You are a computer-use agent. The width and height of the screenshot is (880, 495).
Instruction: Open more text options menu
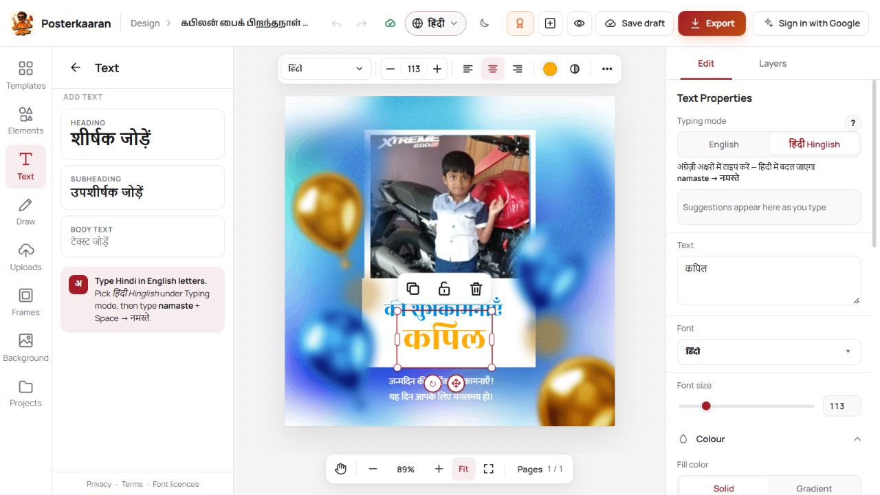(x=607, y=69)
